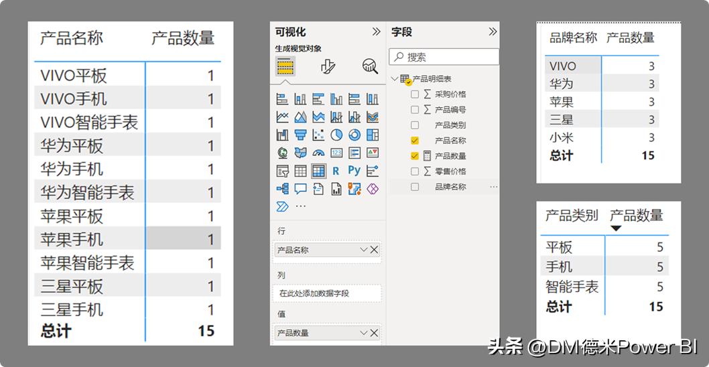Select the ribbon chart visual
This screenshot has width=709, height=367.
[x=373, y=117]
